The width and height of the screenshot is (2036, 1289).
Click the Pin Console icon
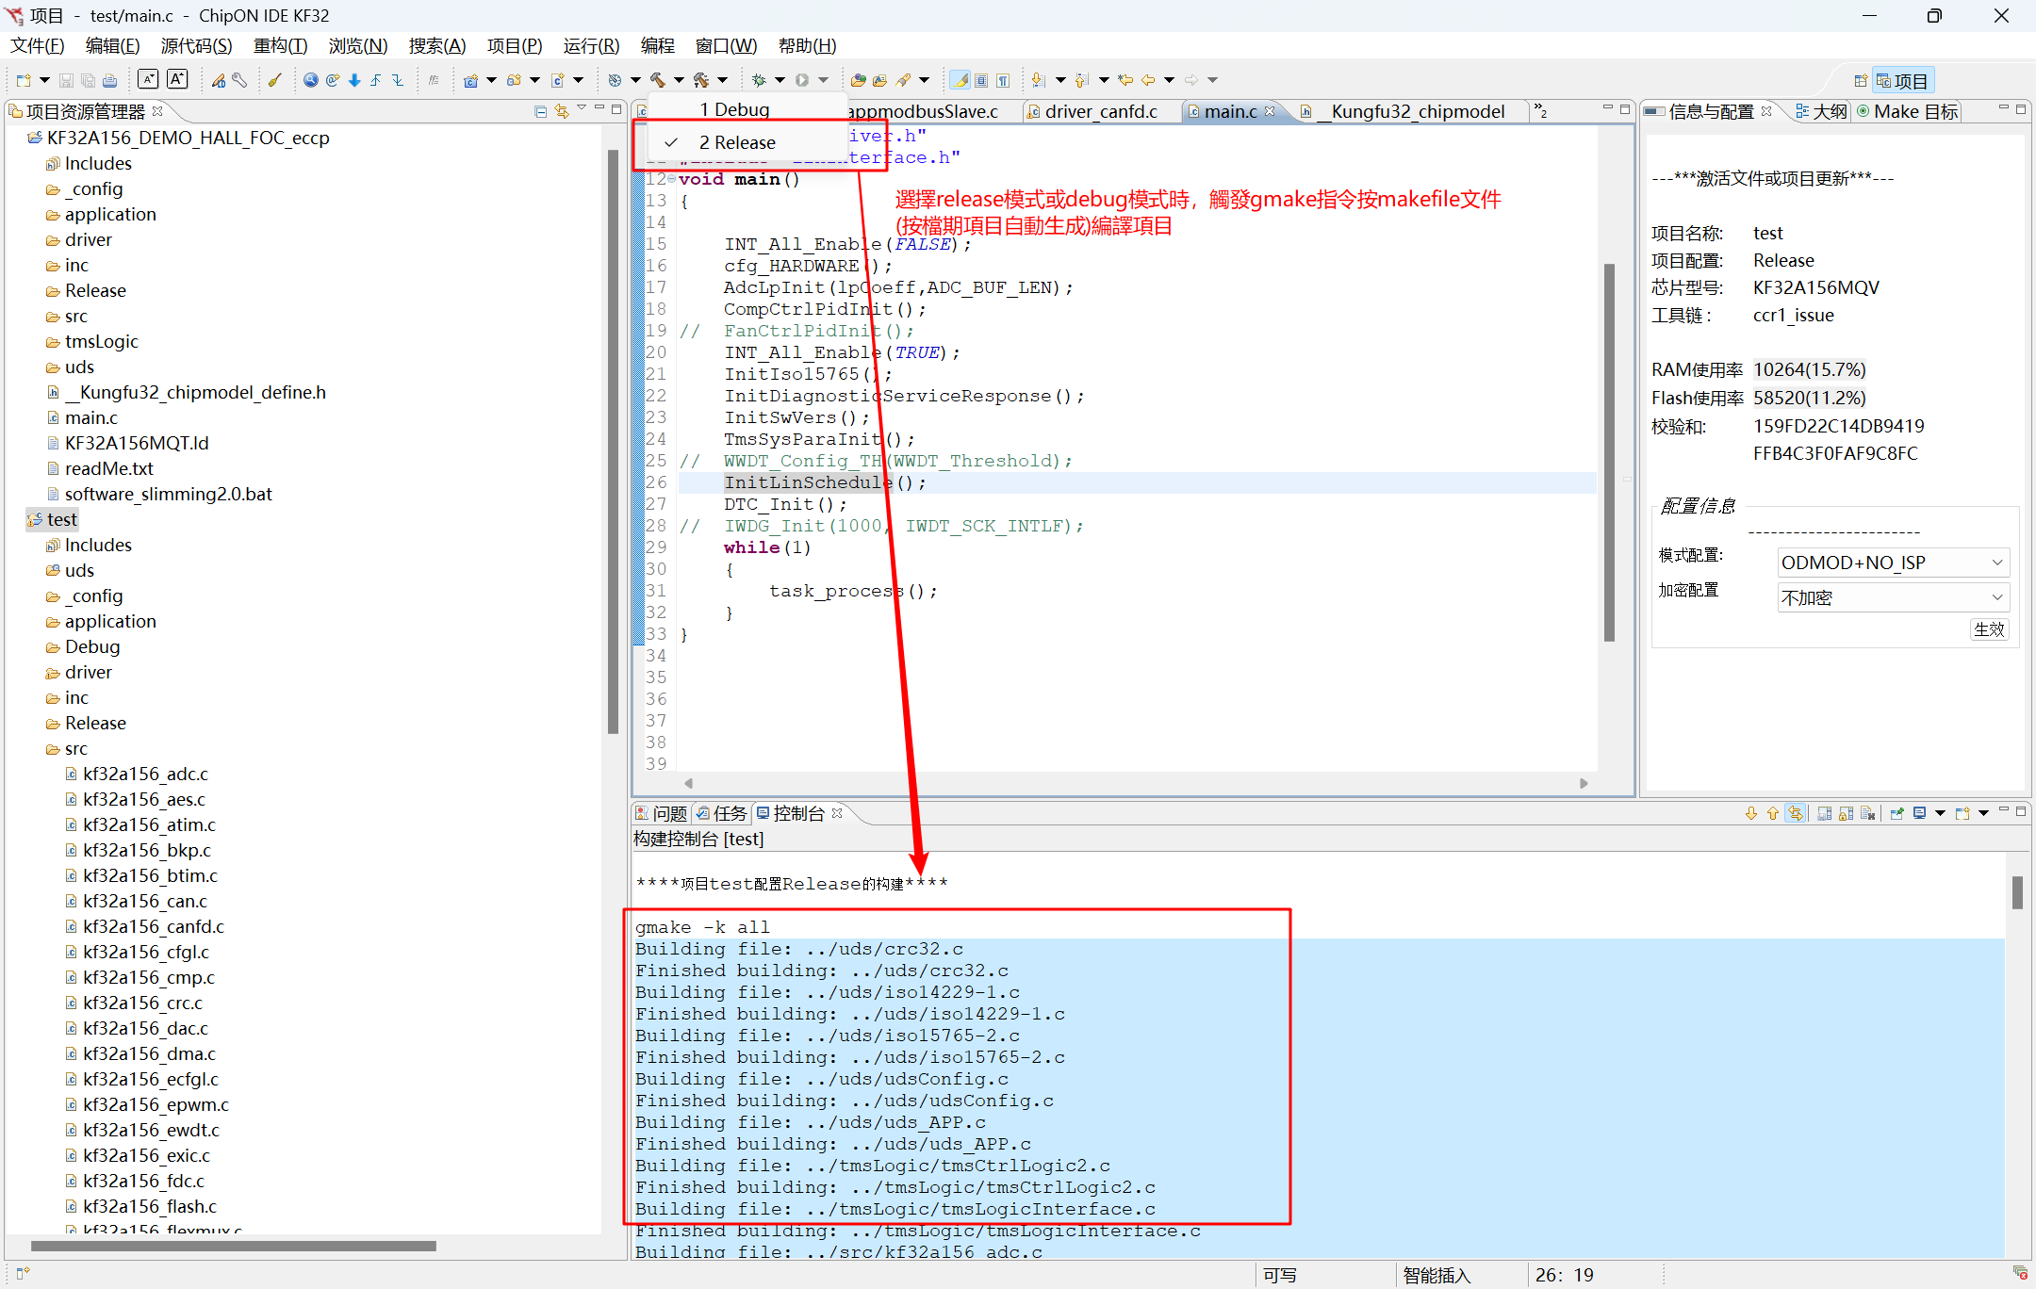point(1896,813)
